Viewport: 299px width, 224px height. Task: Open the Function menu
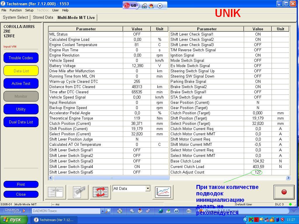[16, 10]
